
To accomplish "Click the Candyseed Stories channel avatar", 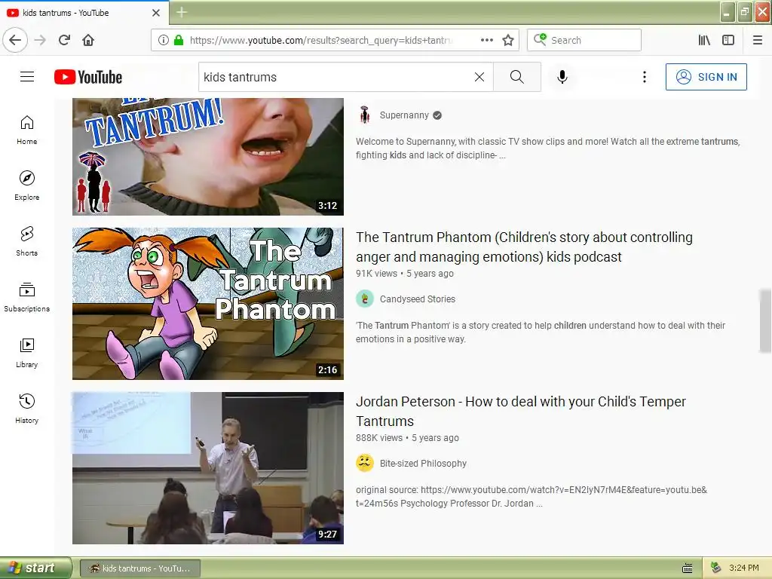I will (365, 299).
